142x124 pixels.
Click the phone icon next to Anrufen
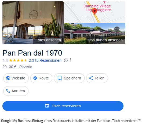[8, 91]
